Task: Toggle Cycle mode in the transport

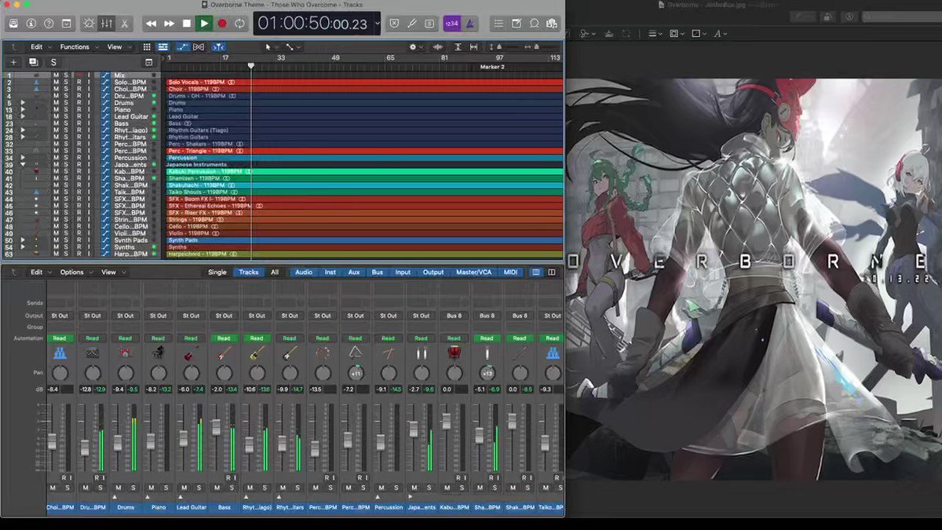Action: 239,24
